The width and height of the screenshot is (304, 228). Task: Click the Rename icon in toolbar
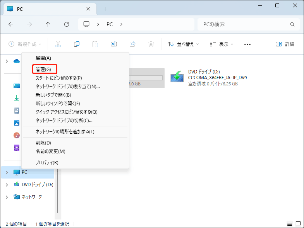[x=114, y=44]
